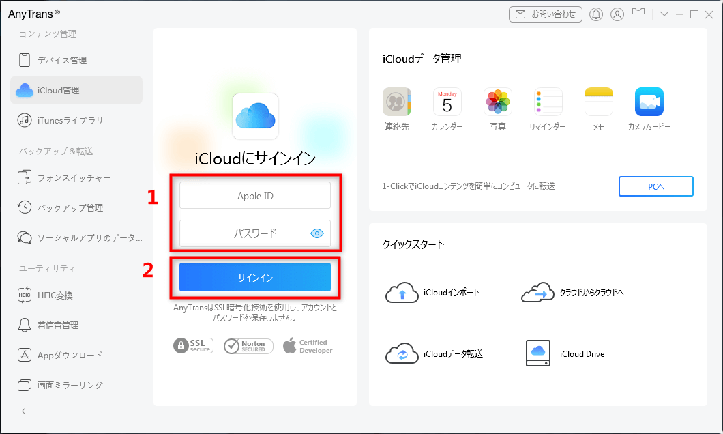Click the Apple ID input field
The width and height of the screenshot is (723, 434).
(255, 195)
